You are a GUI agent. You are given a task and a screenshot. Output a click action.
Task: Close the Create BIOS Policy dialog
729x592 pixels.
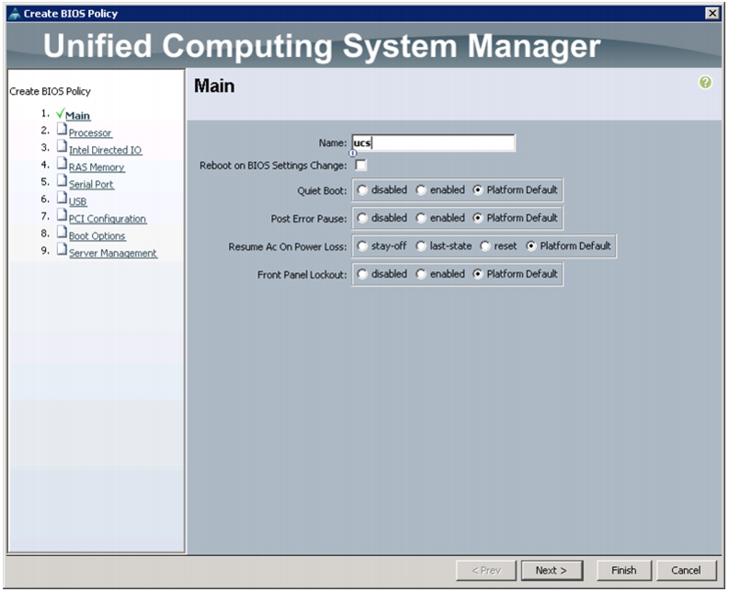coord(712,13)
